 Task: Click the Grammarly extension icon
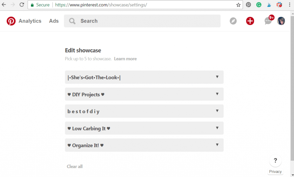[259, 5]
